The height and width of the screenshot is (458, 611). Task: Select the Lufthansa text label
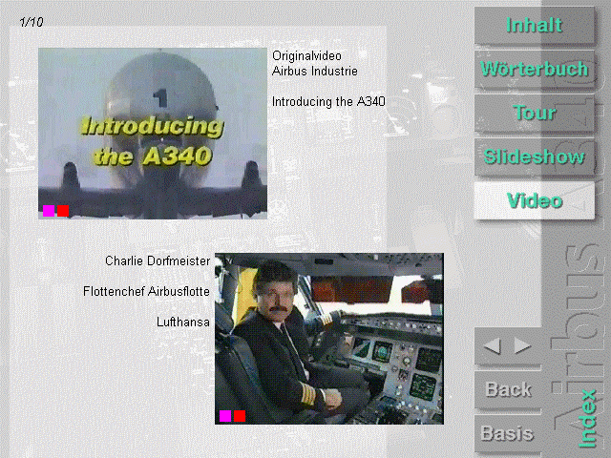183,323
